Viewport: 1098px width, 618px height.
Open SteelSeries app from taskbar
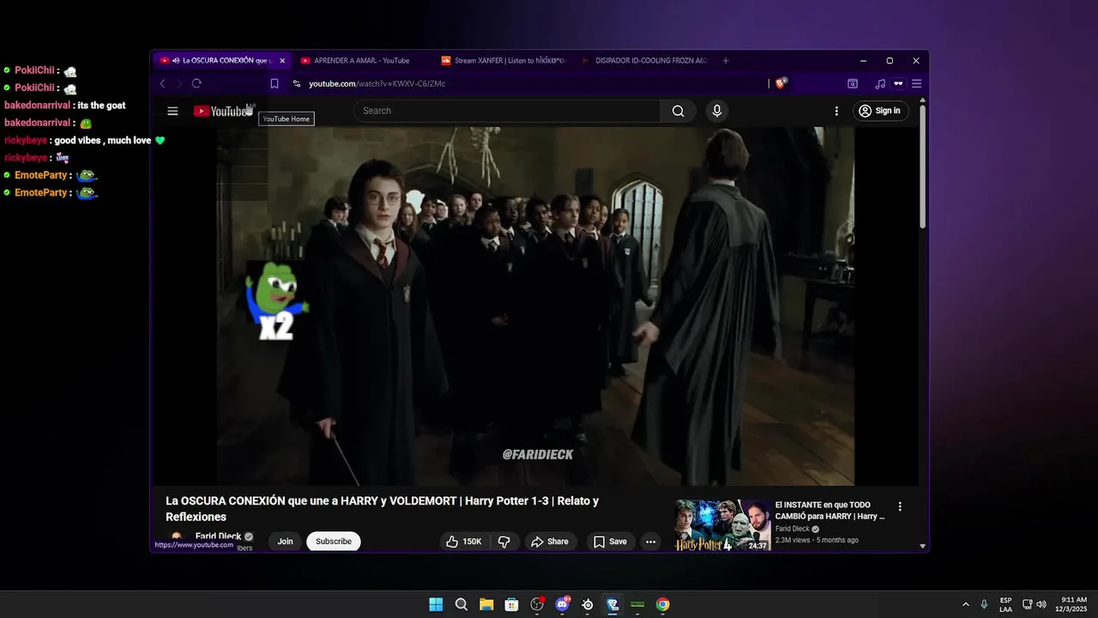pos(588,604)
